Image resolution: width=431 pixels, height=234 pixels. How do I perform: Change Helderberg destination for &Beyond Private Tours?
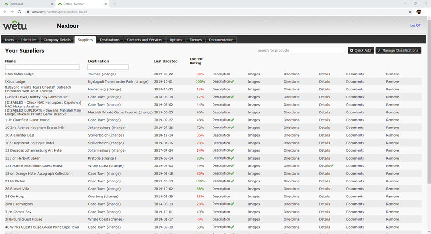click(114, 90)
